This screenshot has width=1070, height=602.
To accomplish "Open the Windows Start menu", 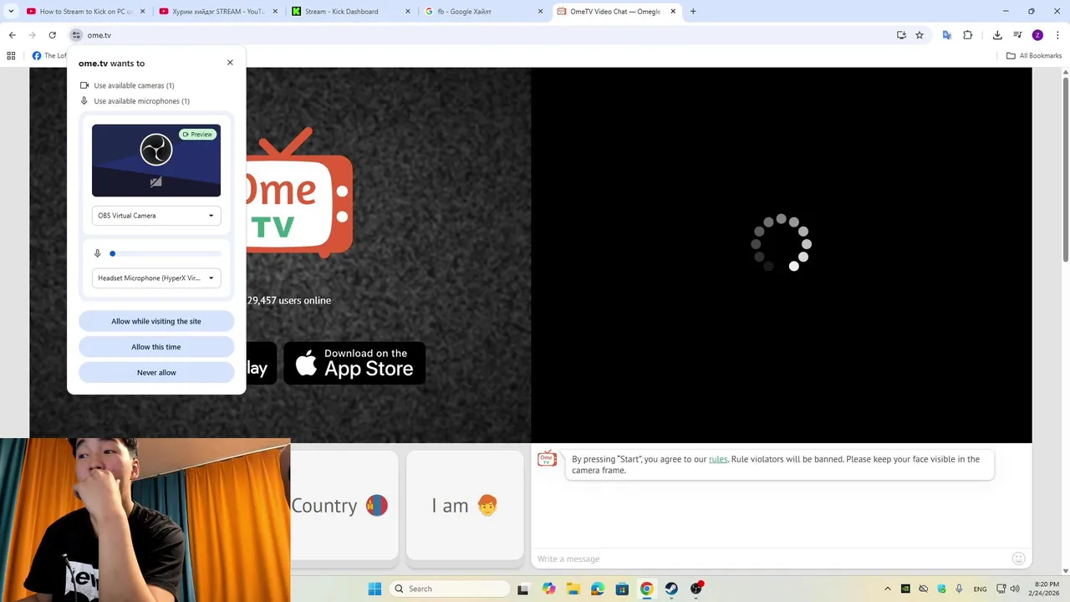I will coord(374,589).
